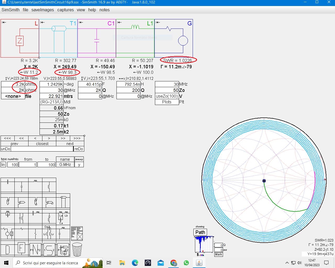Open the saveImages menu

pyautogui.click(x=43, y=10)
